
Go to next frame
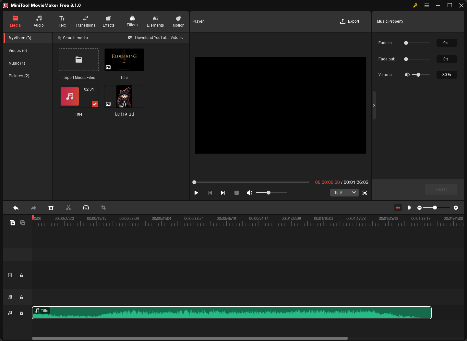[223, 193]
